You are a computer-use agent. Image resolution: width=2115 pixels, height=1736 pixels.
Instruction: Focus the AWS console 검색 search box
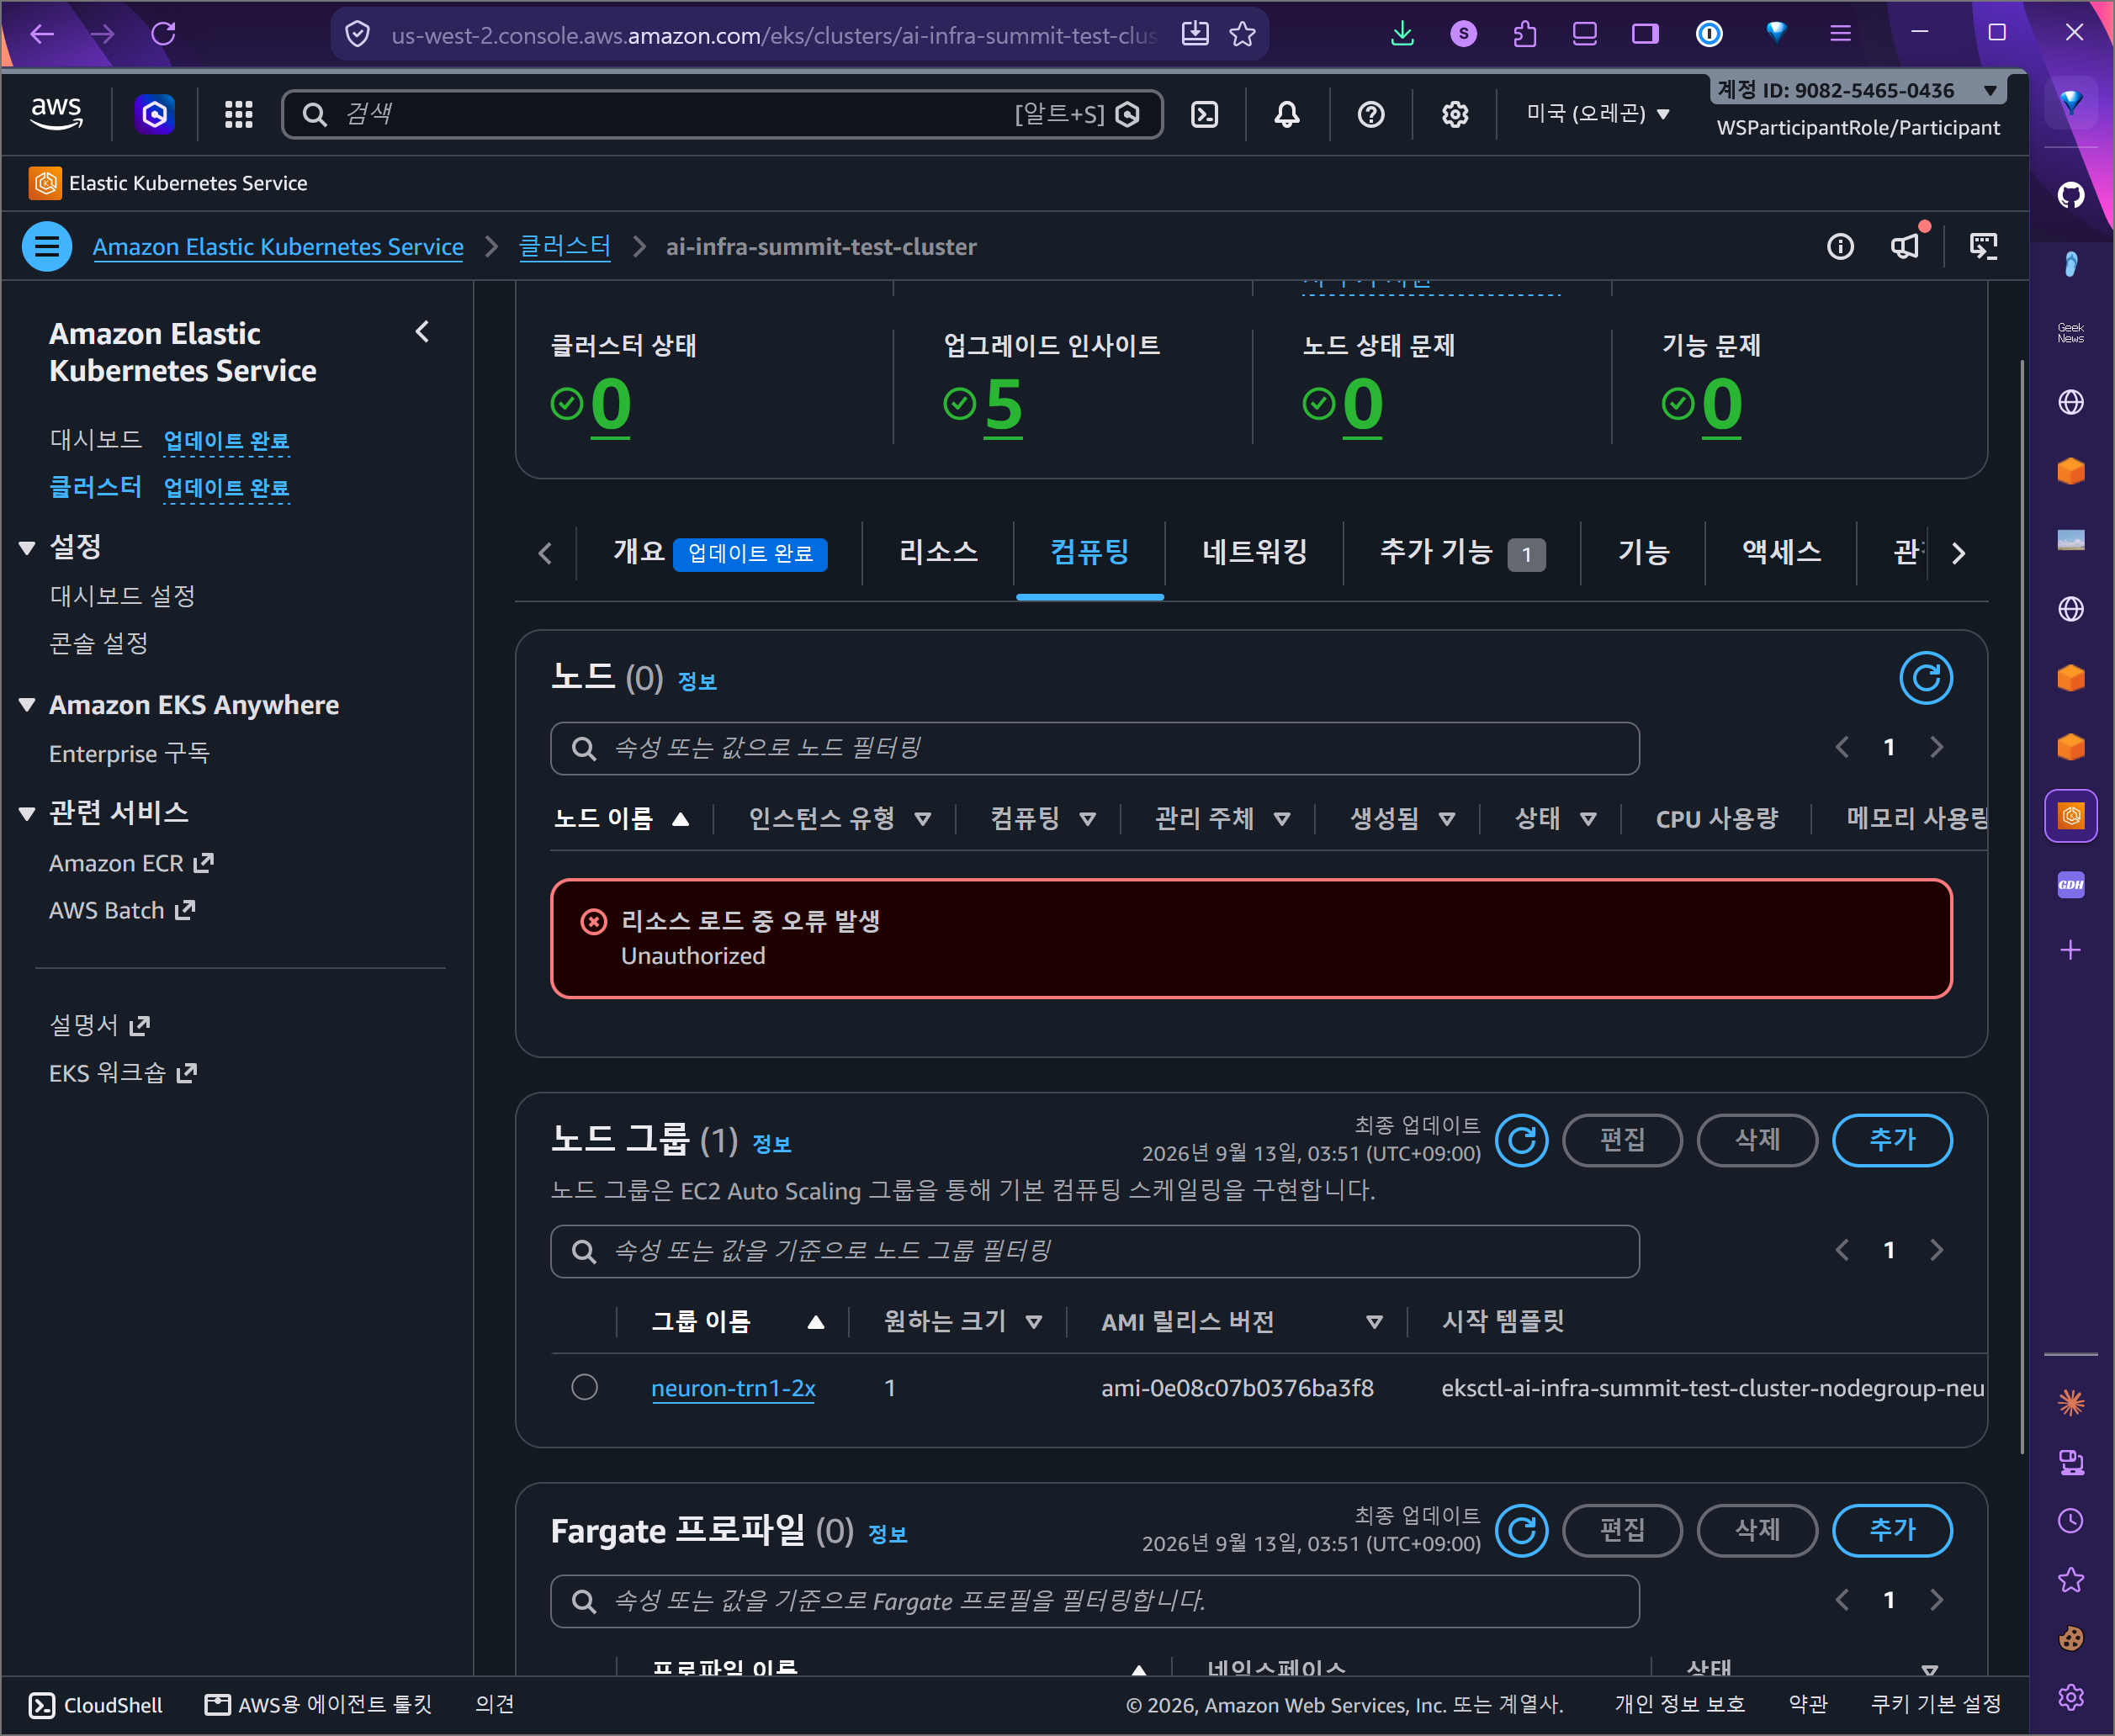722,114
